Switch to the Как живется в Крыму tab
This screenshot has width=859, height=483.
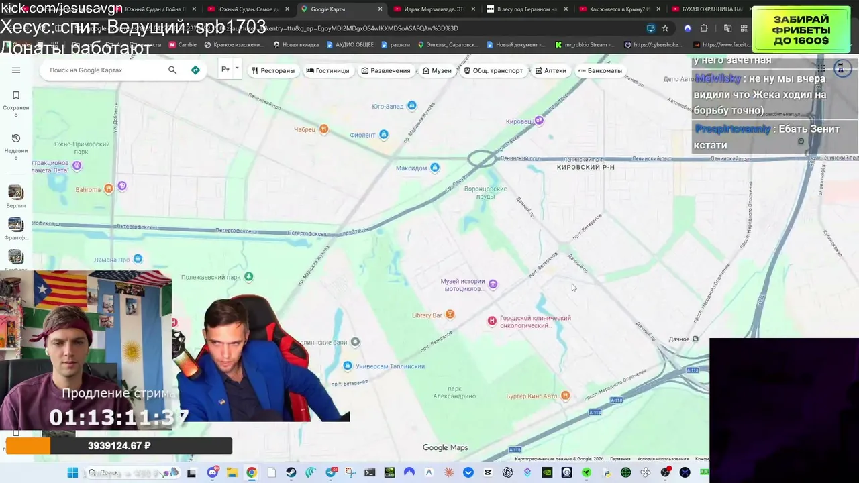[x=620, y=9]
